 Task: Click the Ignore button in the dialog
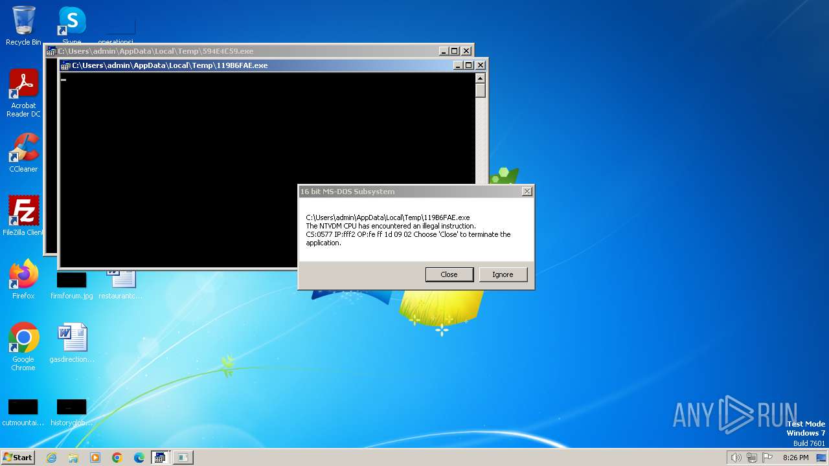point(503,274)
